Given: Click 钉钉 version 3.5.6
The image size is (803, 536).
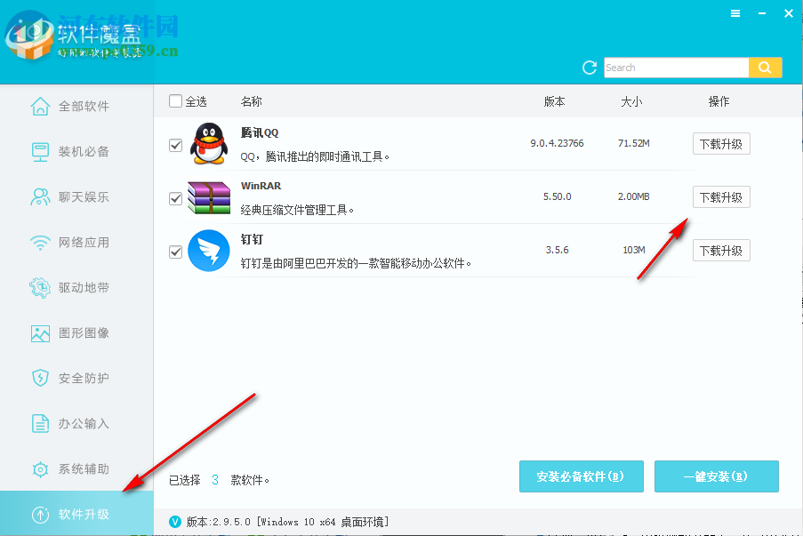Looking at the screenshot, I should [558, 250].
